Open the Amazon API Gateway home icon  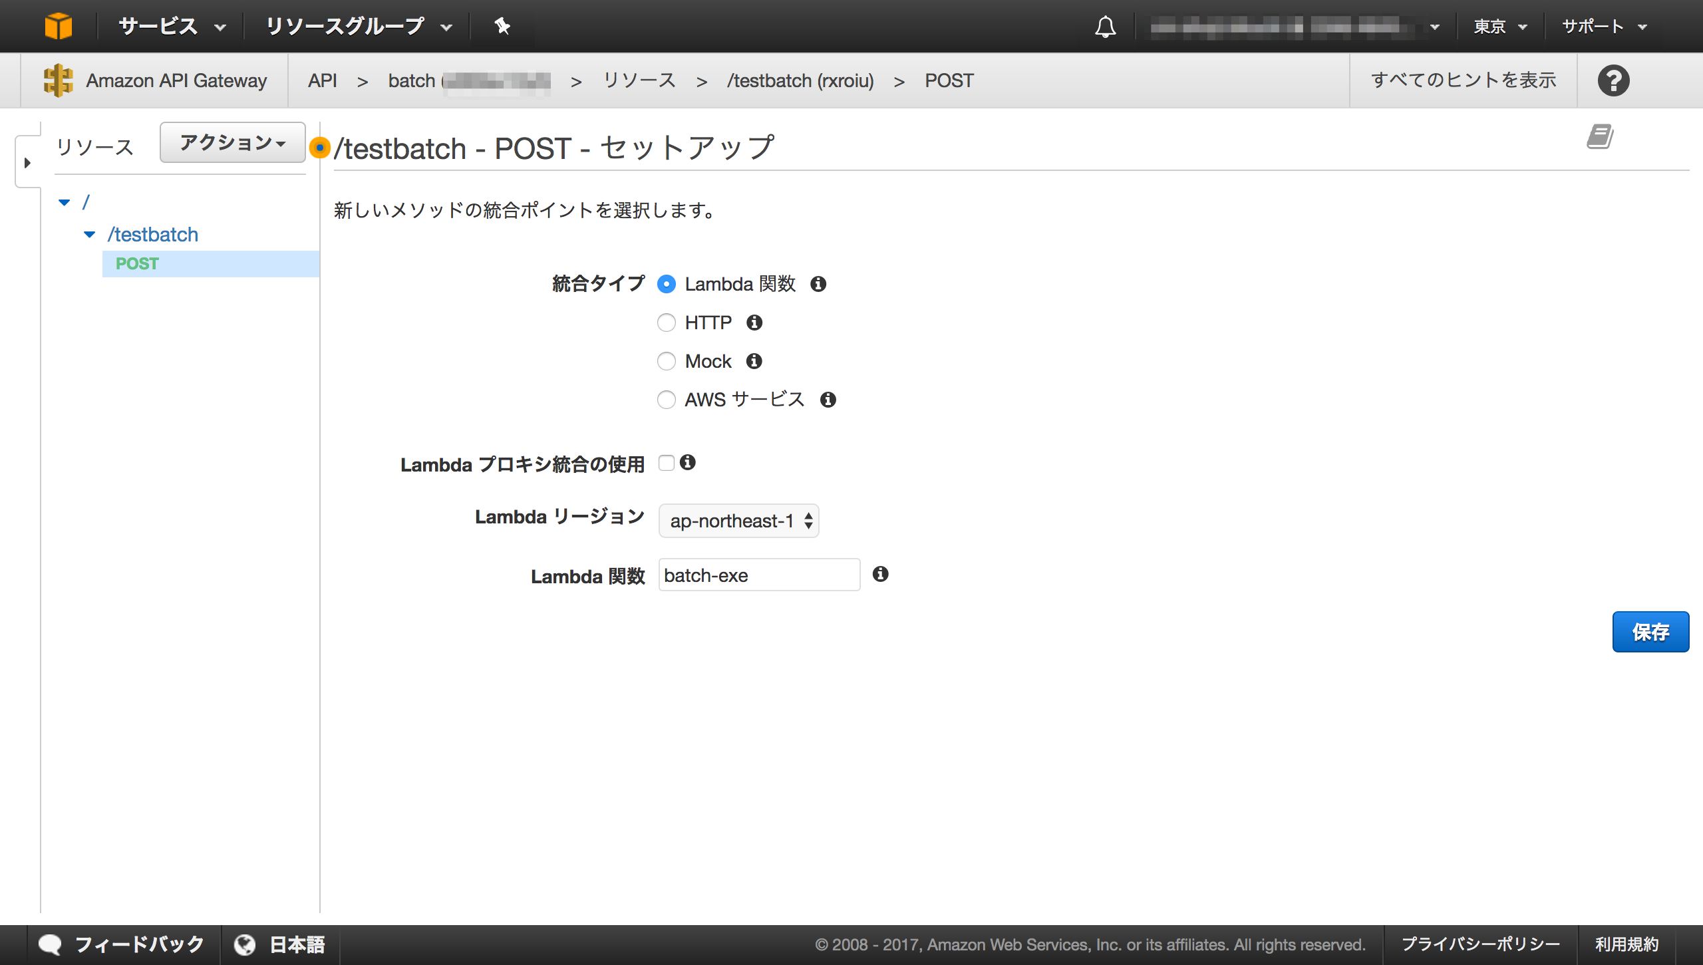tap(59, 80)
